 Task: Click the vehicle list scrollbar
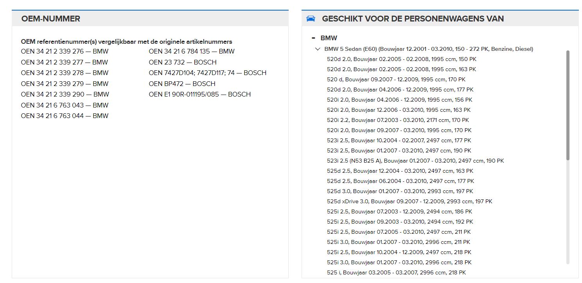coord(568,105)
